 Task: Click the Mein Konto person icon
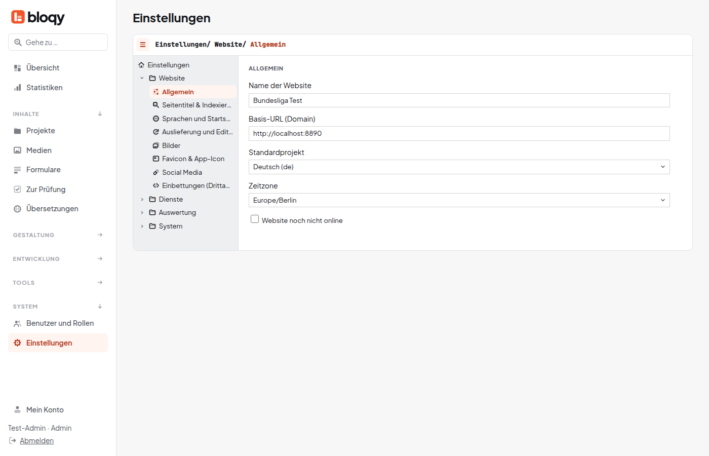[x=17, y=410]
